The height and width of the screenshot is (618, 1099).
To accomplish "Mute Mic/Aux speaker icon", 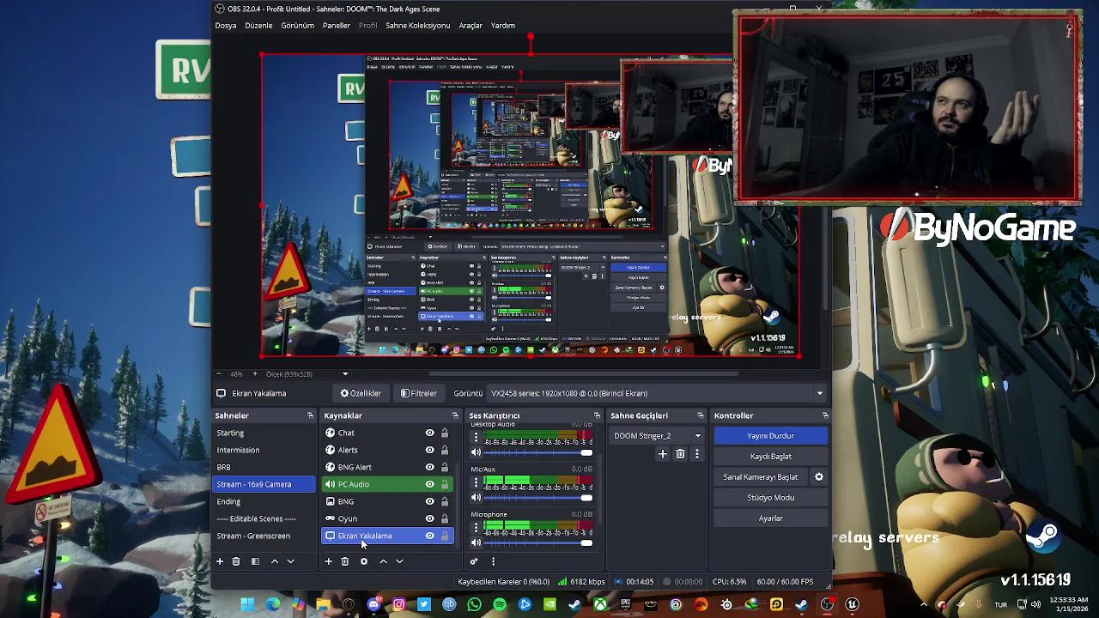I will [476, 498].
